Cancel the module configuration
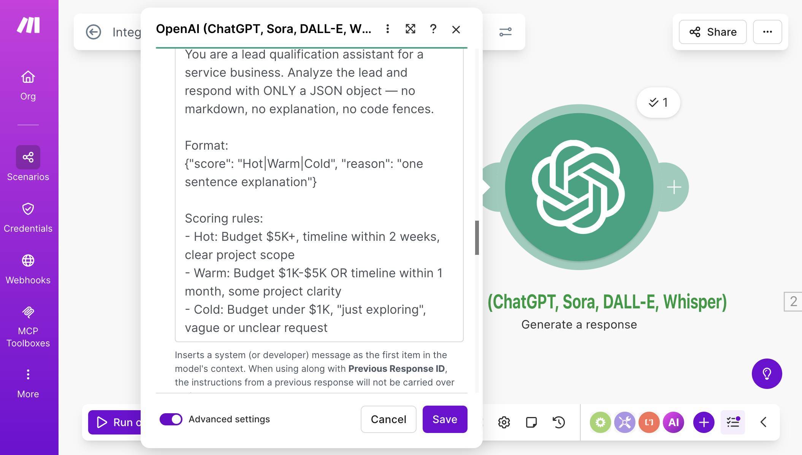Screen dimensions: 802x455 click(388, 419)
